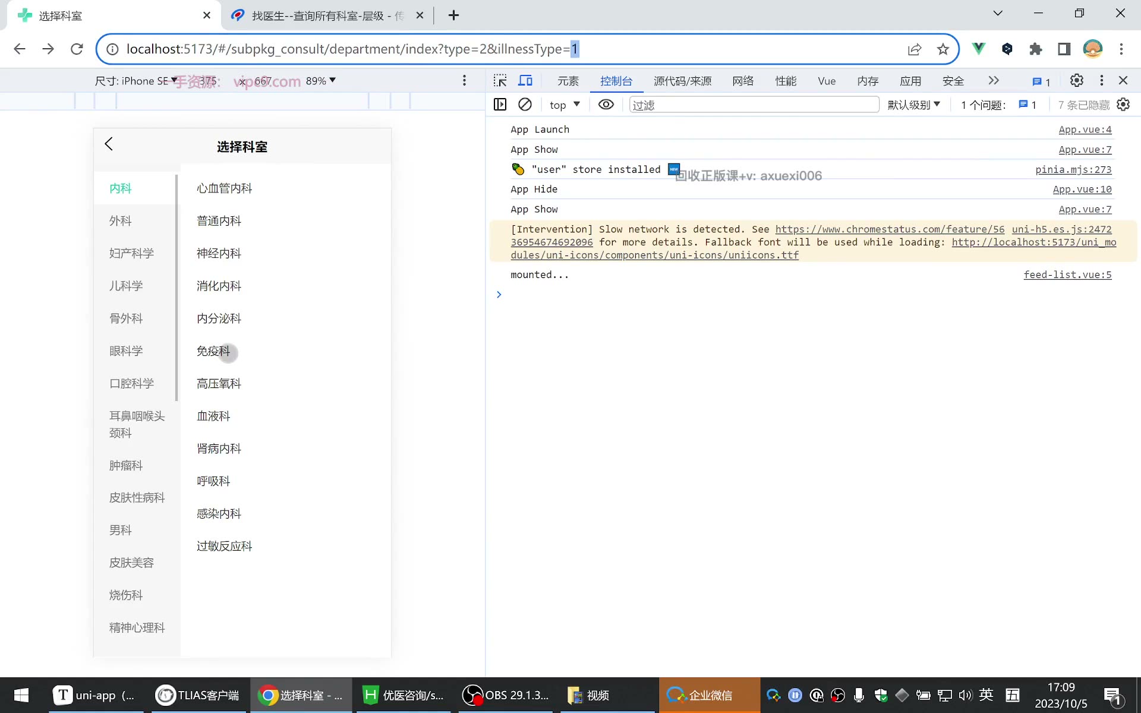
Task: Open the device toolbar more options menu
Action: pos(465,80)
